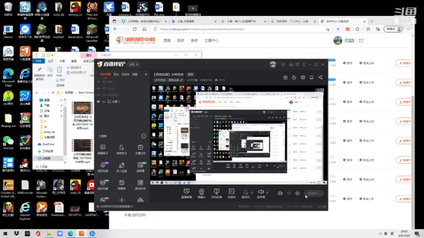Viewport: 424px width, 238px height.
Task: Click 麦克风 microphone icon
Action: [245, 193]
